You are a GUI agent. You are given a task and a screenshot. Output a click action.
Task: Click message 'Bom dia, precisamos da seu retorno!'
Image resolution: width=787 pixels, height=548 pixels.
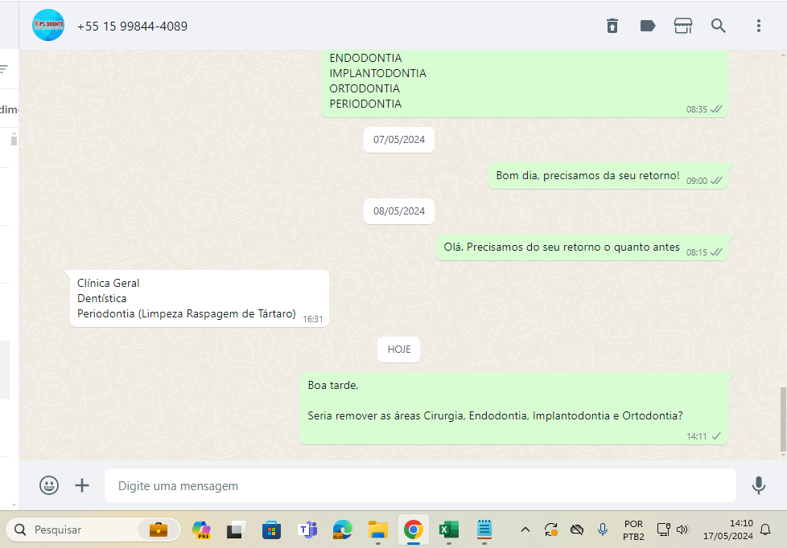[608, 176]
